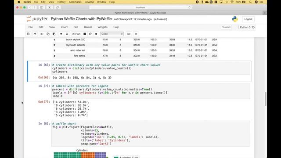Click the 'amc rebel sst' table cell

(x=78, y=50)
